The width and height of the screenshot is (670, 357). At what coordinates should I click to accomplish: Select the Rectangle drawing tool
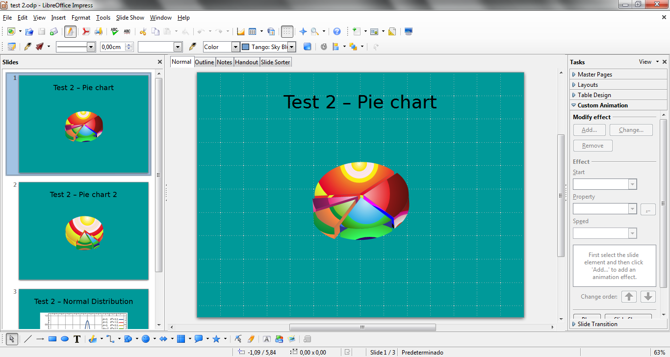pos(52,339)
